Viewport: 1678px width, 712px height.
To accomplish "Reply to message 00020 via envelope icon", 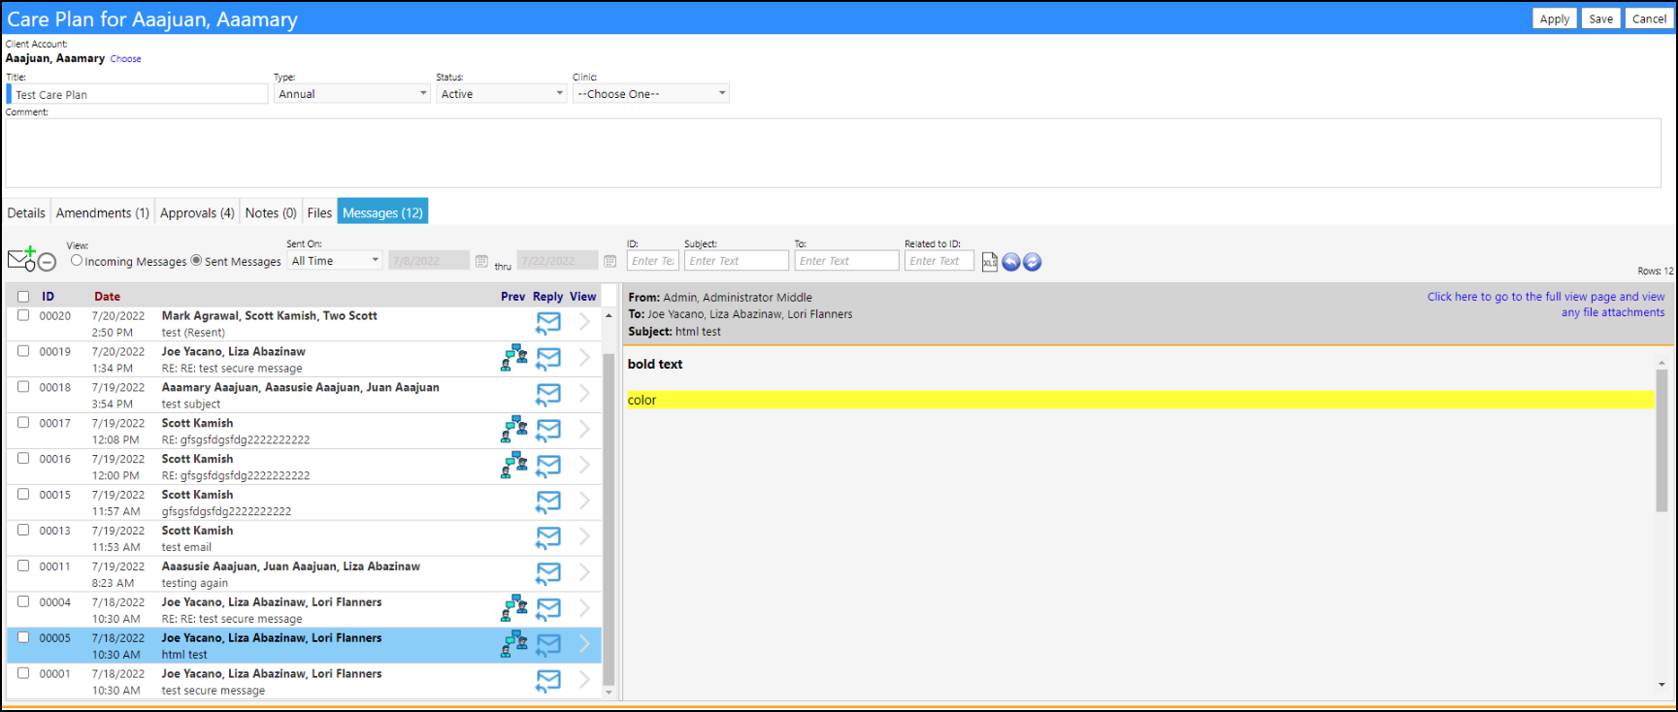I will pyautogui.click(x=548, y=322).
